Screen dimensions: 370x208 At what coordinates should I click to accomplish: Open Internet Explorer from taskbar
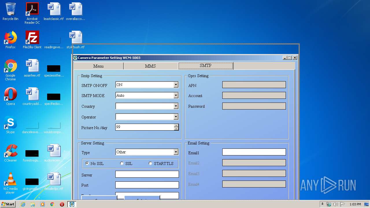coord(23,204)
